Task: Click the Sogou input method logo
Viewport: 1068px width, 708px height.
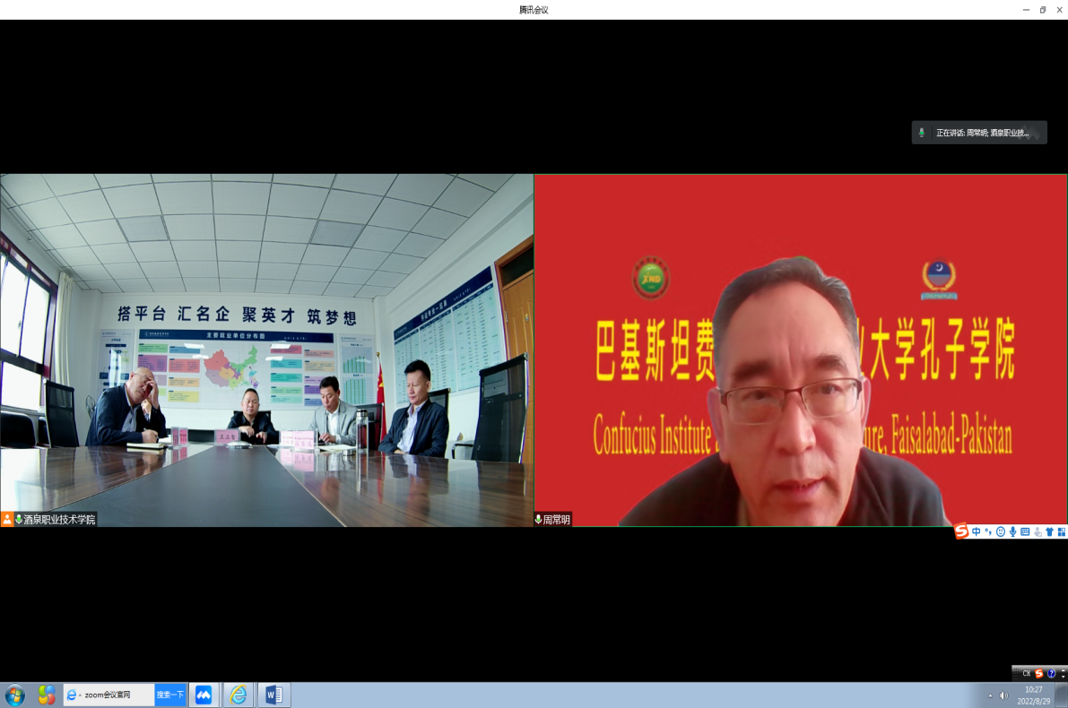Action: pos(961,531)
